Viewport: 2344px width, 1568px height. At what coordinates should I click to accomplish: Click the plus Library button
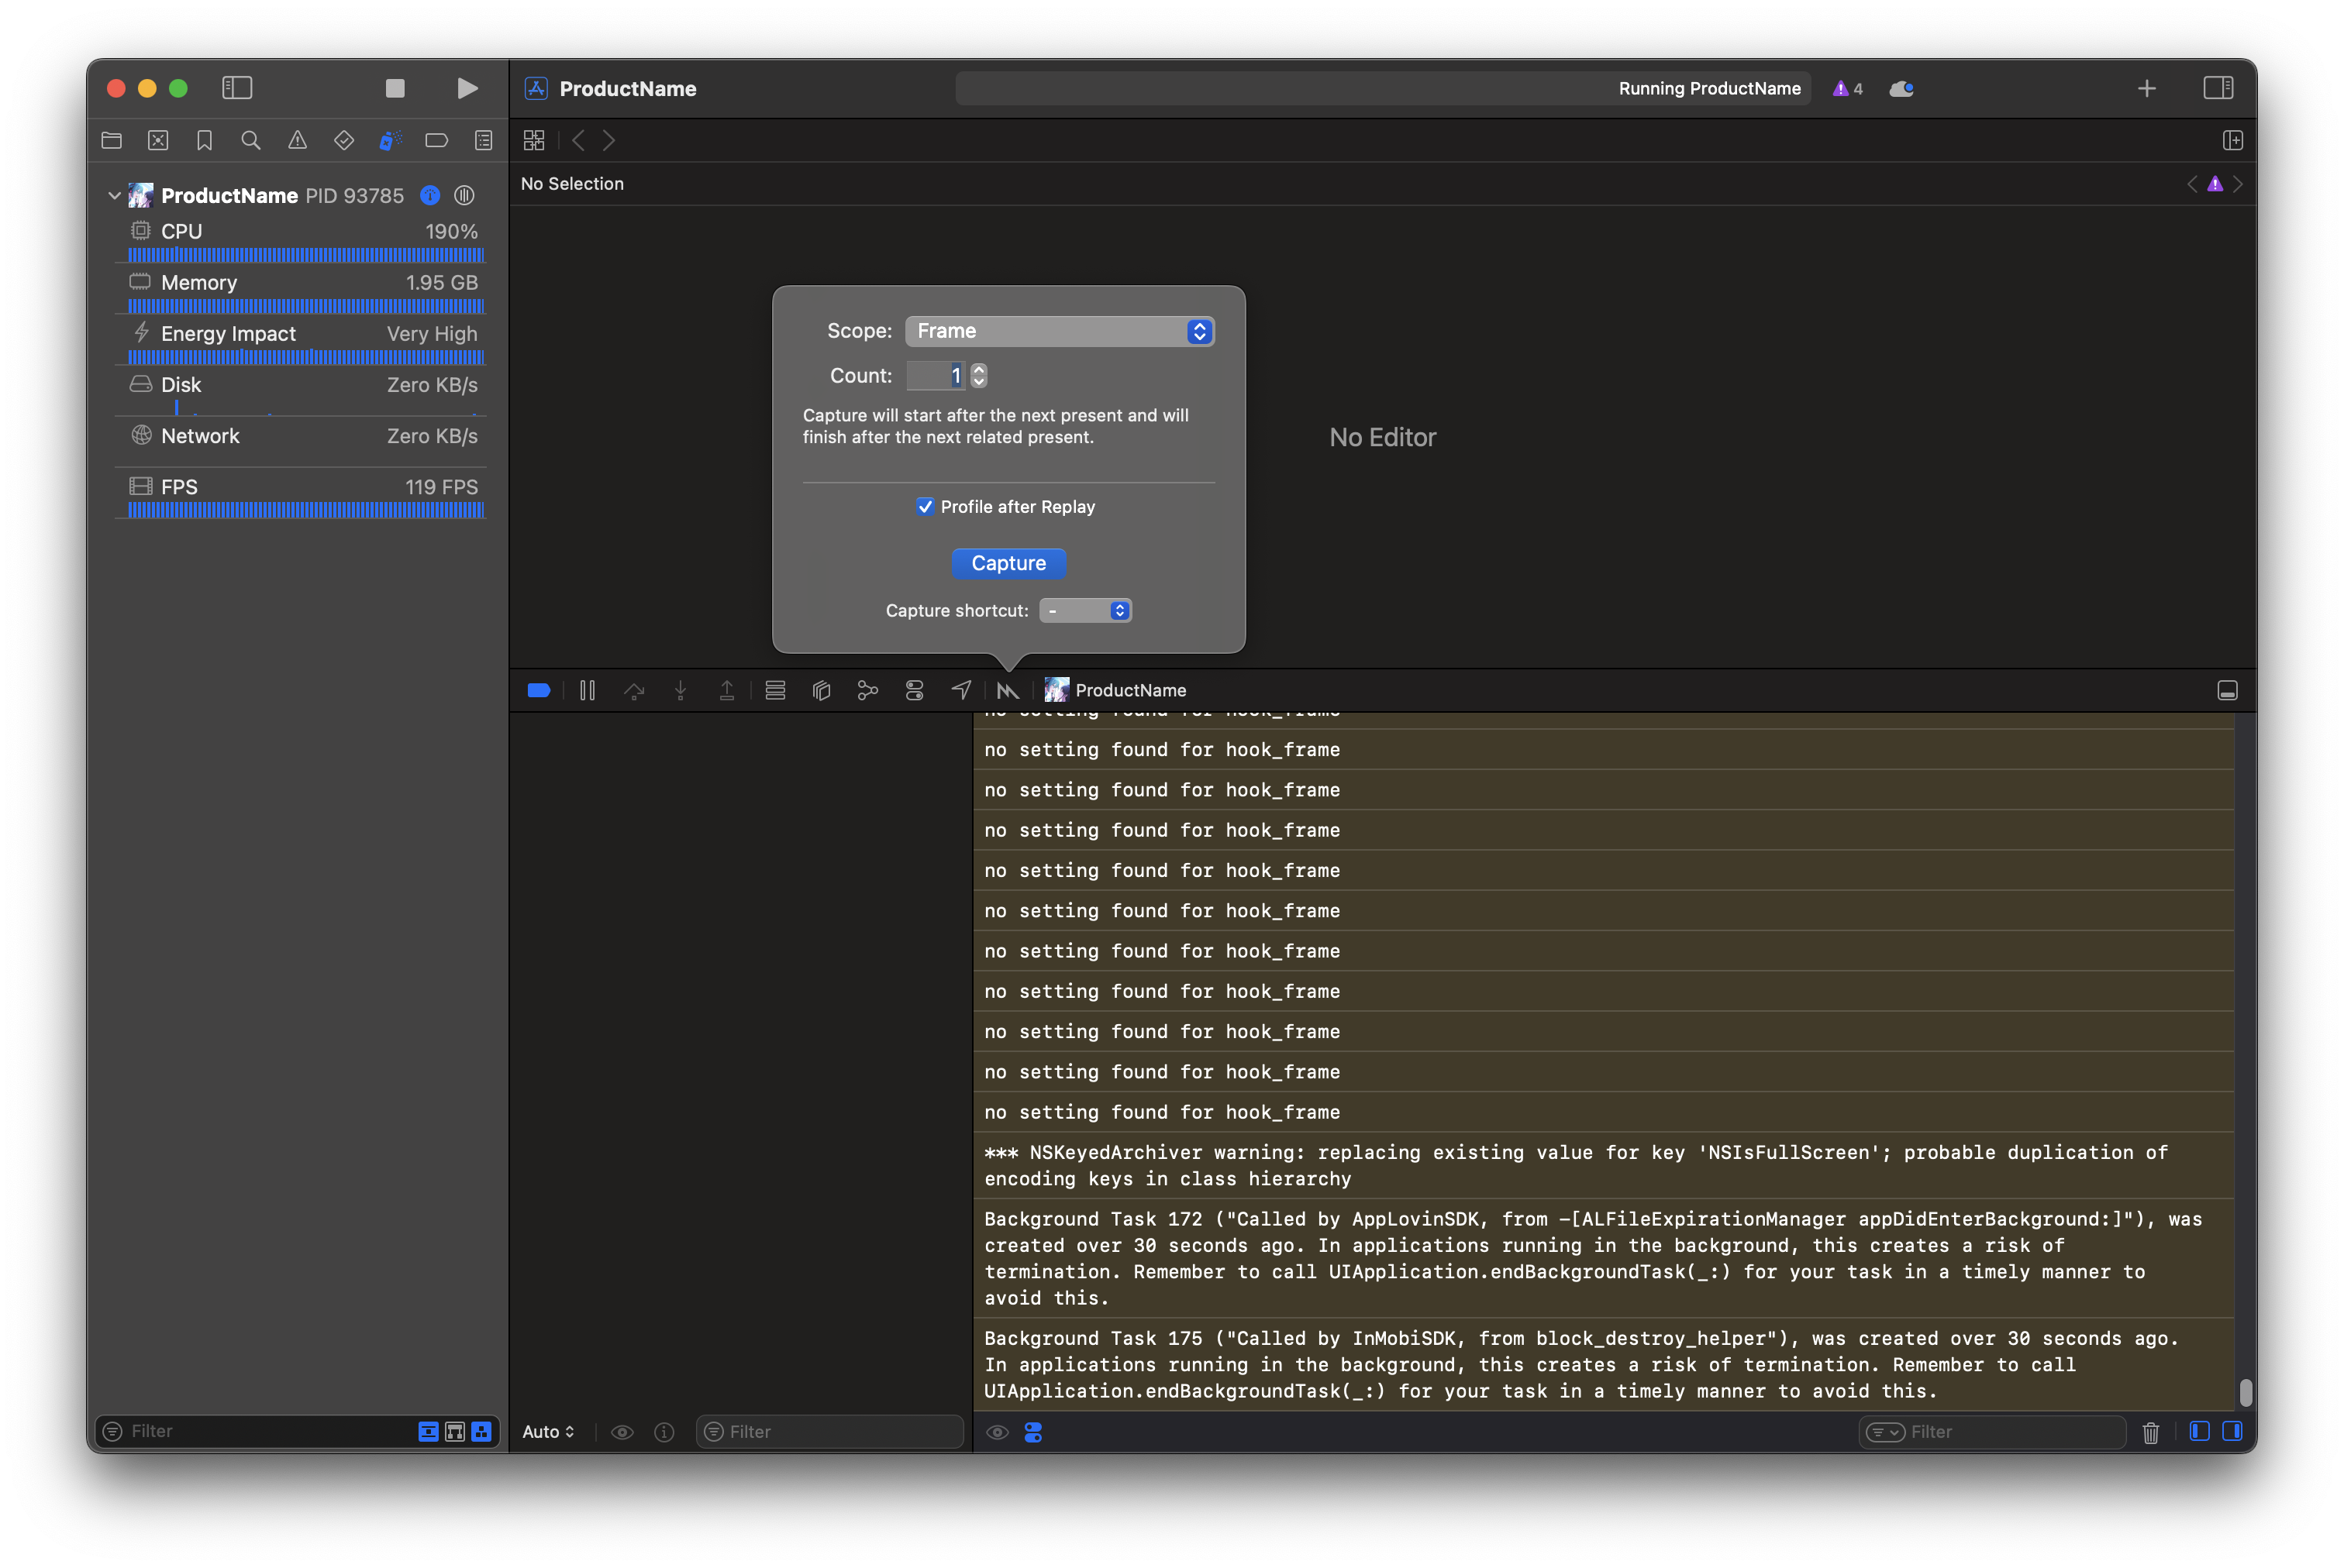coord(2146,89)
